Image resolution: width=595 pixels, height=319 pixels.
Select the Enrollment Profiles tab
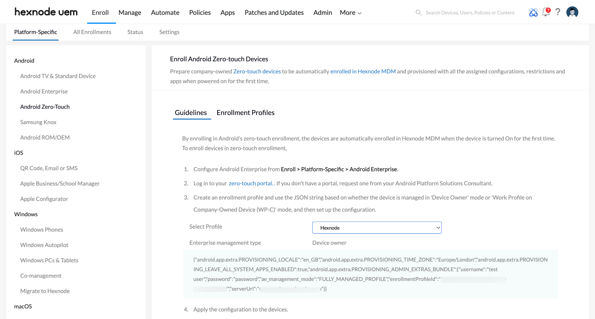245,113
